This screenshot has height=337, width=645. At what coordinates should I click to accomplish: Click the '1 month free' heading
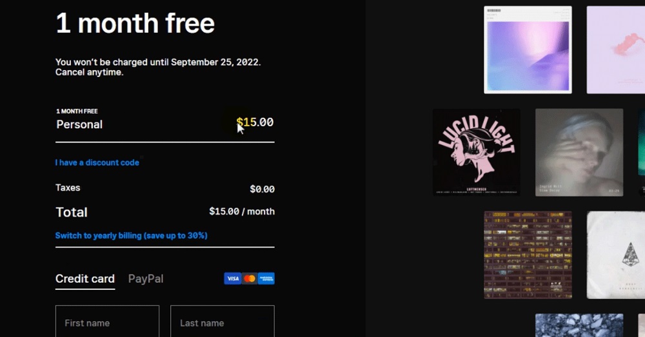(x=135, y=23)
